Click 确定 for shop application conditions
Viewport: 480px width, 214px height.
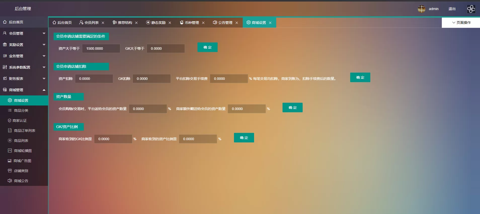[208, 47]
